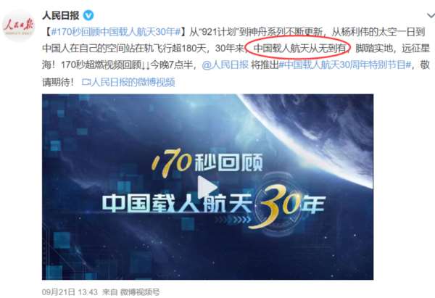Screen dimensions: 435x298
Task: Click the 中国载人航天30年 title in video
Action: (x=213, y=204)
